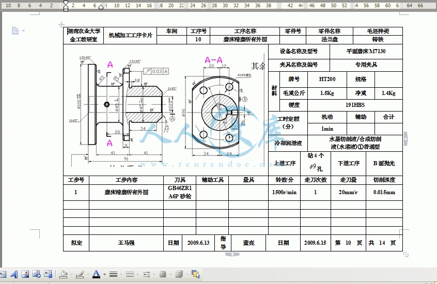
Task: Click the left indent square on ruler
Action: [66, 9]
